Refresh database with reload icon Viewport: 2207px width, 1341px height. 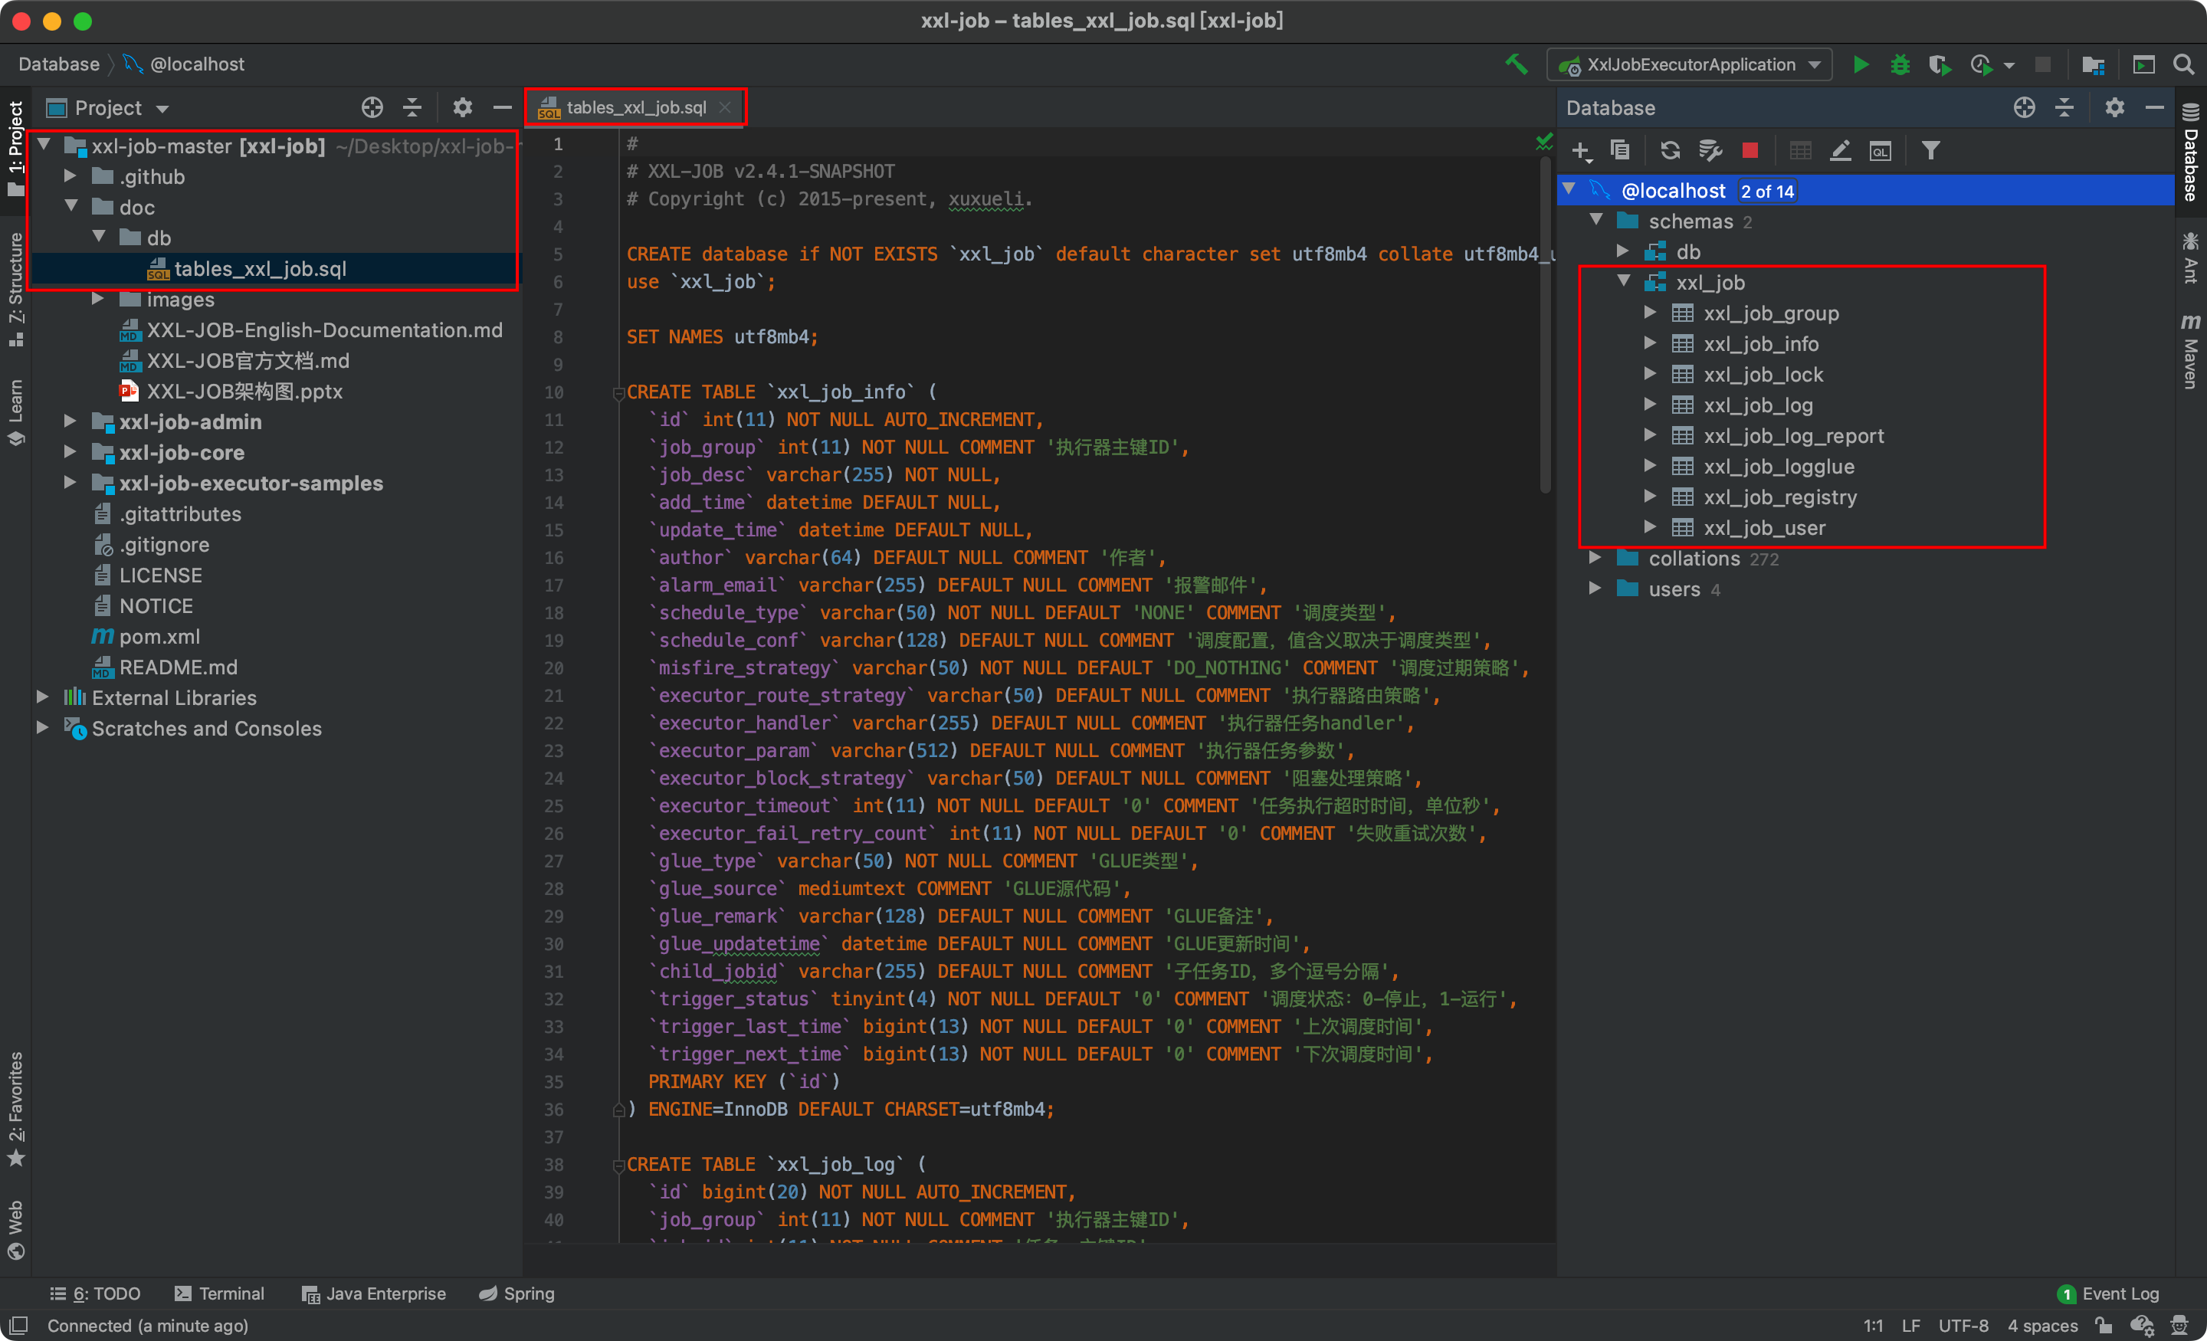(x=1670, y=150)
